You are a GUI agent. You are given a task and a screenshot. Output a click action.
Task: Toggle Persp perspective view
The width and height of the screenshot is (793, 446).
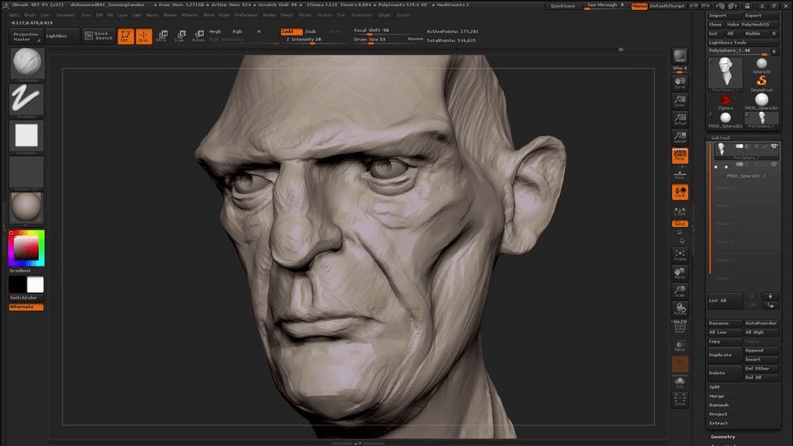coord(679,156)
